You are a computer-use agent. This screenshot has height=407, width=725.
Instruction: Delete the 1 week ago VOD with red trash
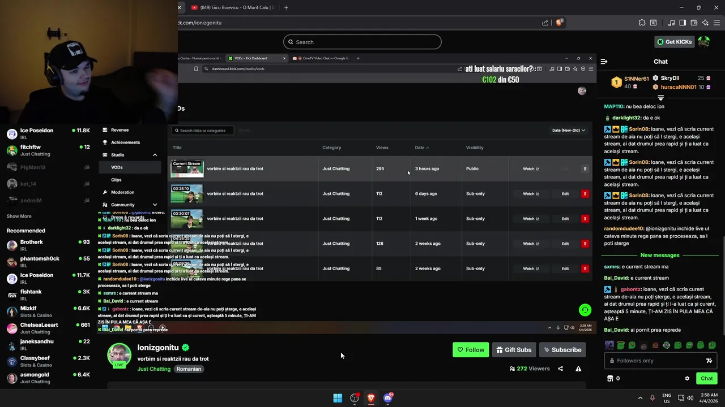(x=585, y=219)
